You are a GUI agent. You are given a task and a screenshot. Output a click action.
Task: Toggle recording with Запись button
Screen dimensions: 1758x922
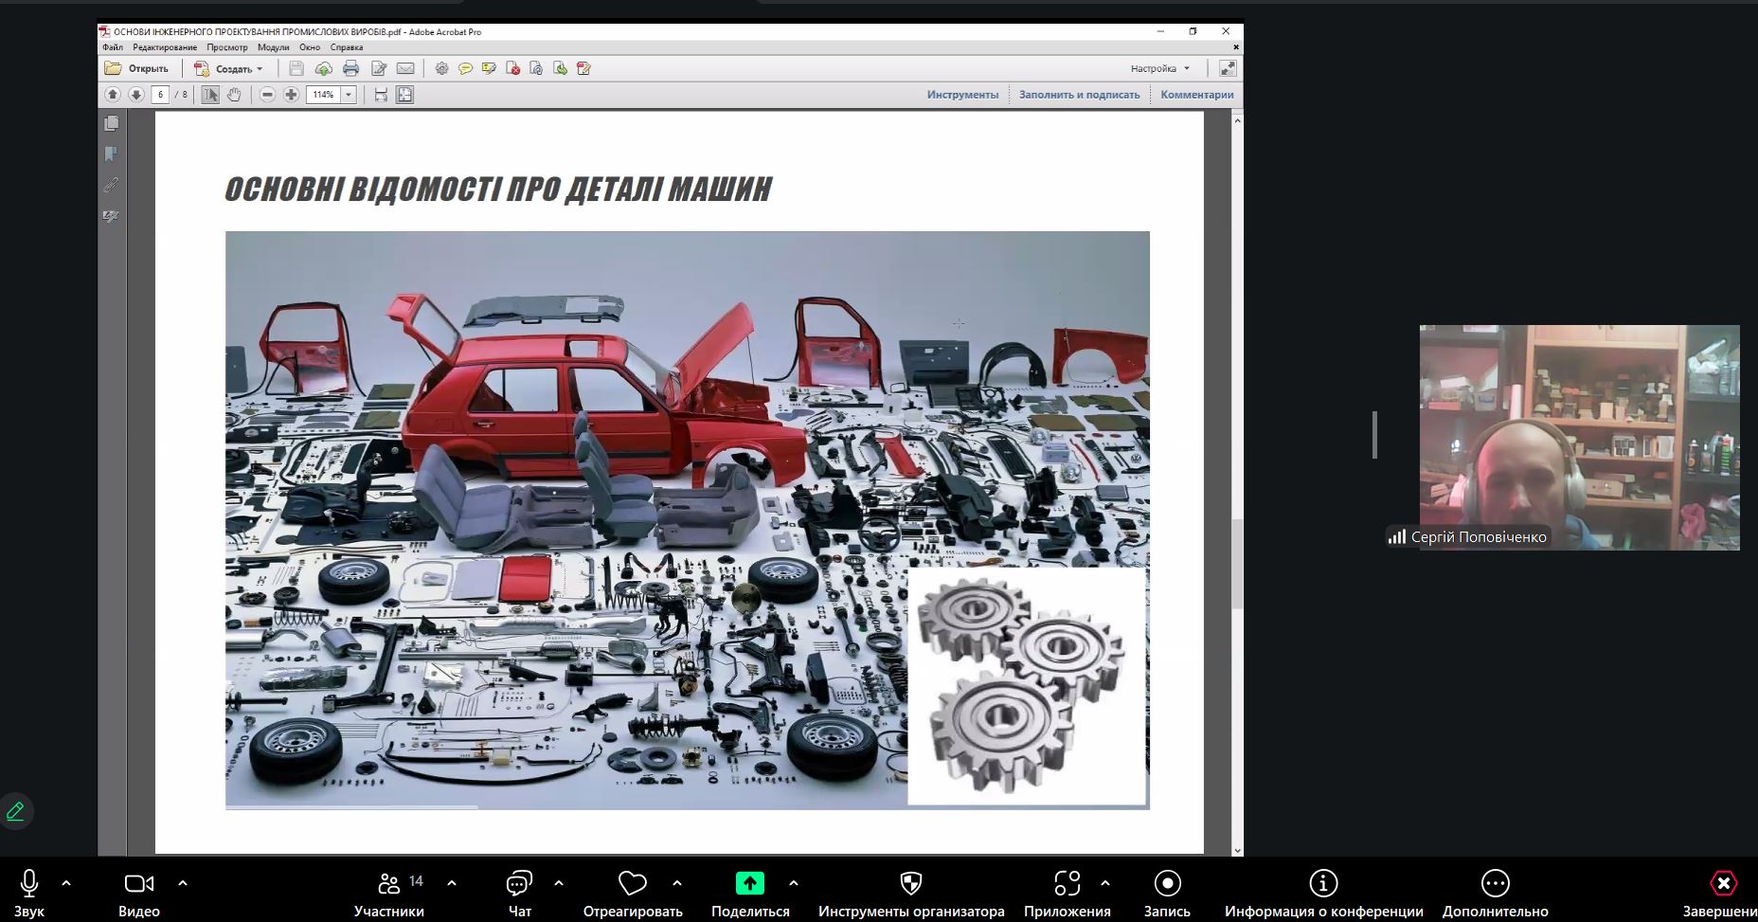click(x=1166, y=893)
